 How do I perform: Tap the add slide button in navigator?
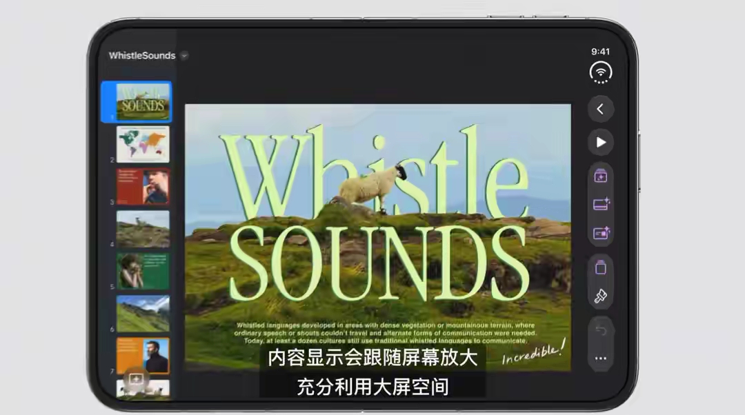pos(136,379)
